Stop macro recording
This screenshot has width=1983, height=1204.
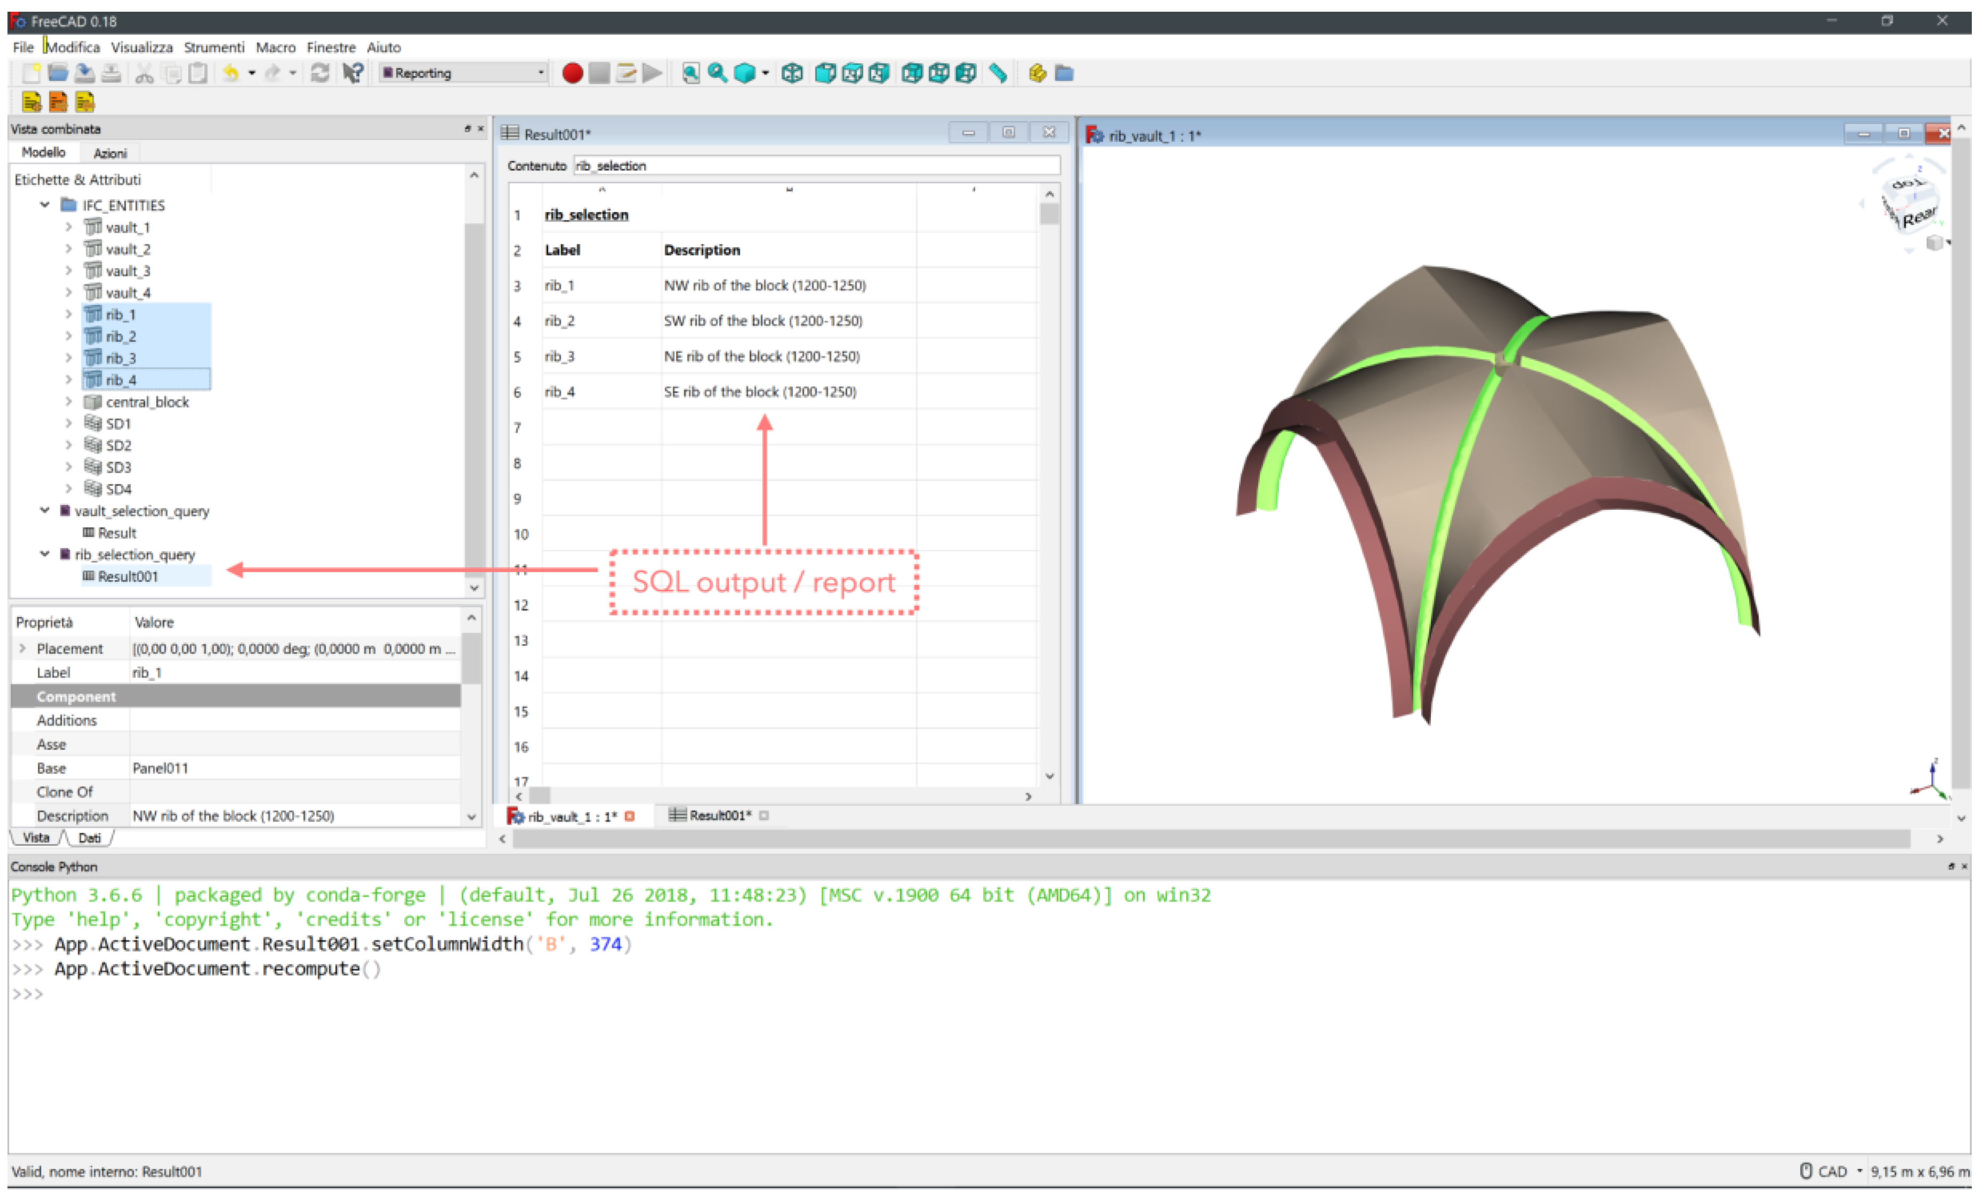tap(600, 73)
